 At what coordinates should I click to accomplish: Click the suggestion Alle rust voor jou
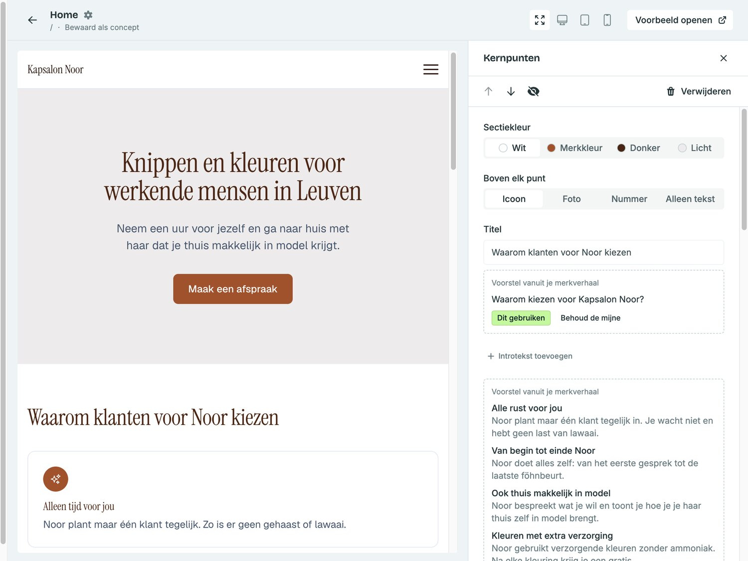click(527, 408)
